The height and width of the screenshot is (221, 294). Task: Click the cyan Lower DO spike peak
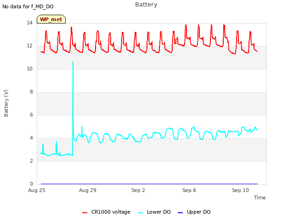(73, 62)
